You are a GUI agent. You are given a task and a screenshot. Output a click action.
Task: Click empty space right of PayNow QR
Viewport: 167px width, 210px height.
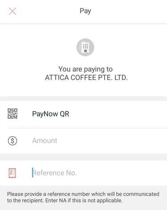pyautogui.click(x=118, y=114)
